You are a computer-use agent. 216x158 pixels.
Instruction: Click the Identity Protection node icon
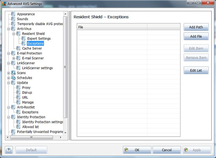13,117
